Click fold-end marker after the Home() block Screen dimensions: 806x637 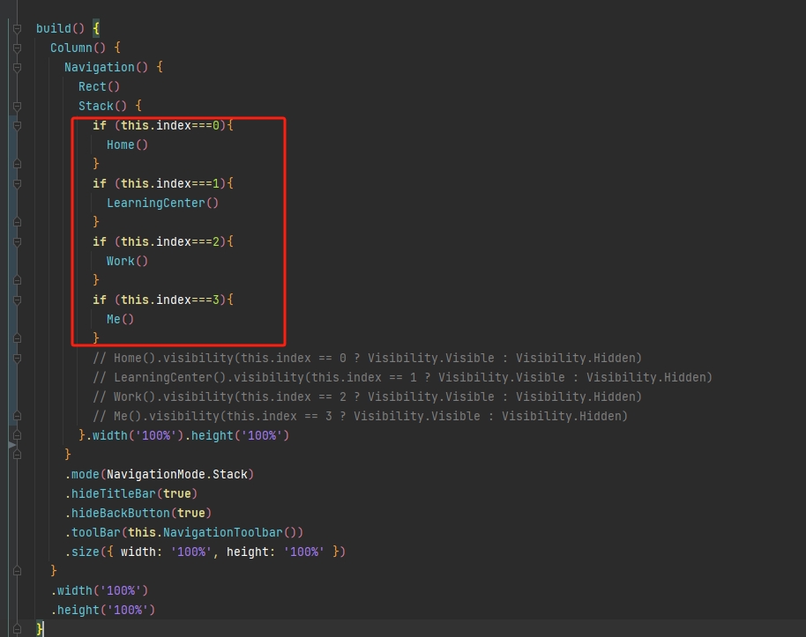pos(17,164)
